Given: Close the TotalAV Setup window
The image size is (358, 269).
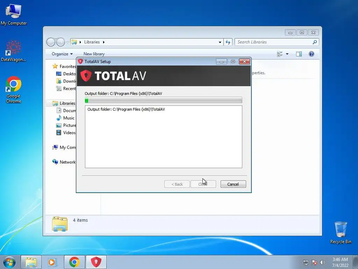Looking at the screenshot, I should point(244,61).
